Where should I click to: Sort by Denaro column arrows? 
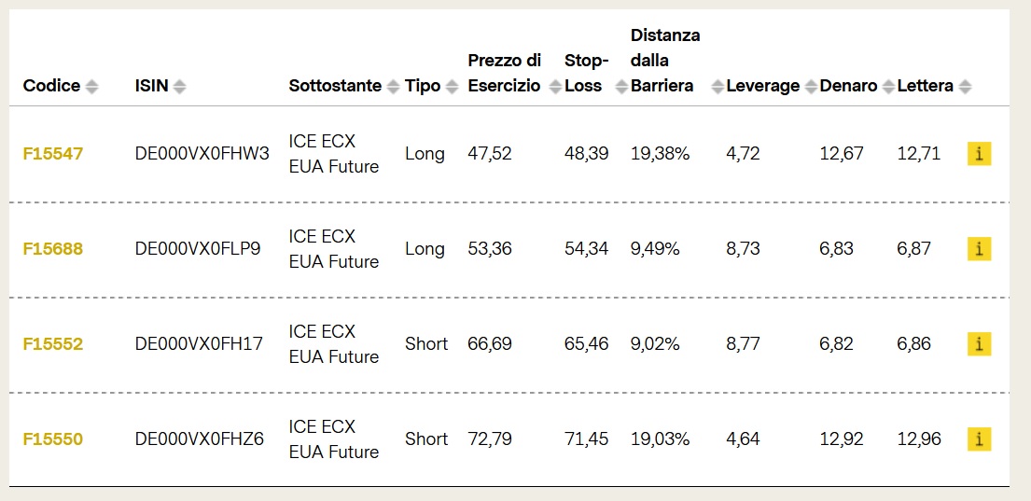[888, 86]
